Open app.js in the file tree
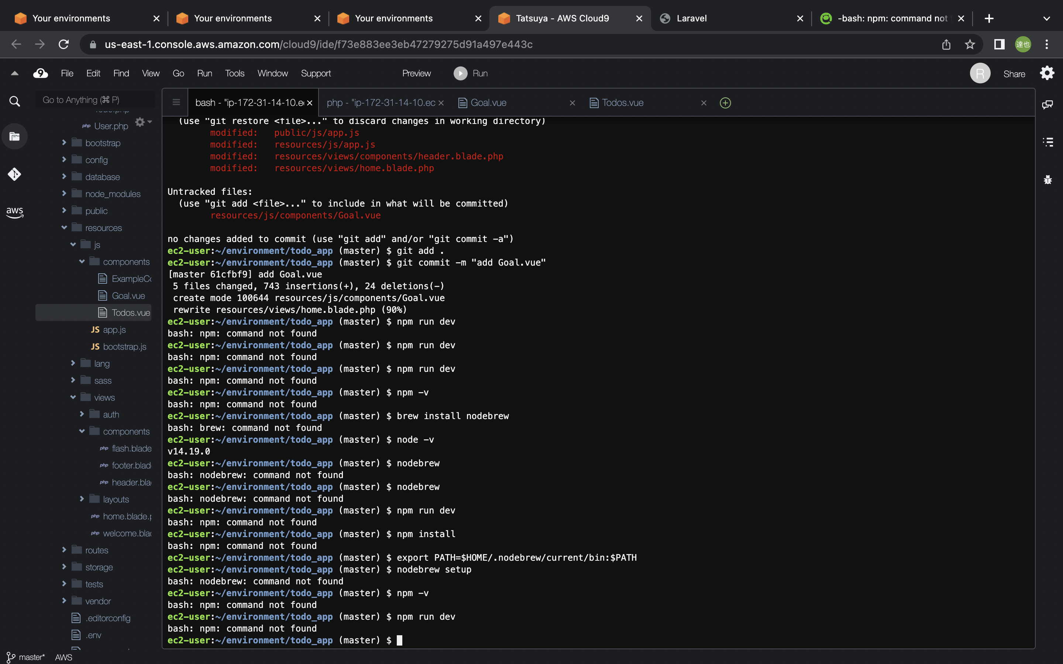The height and width of the screenshot is (664, 1063). pos(114,329)
